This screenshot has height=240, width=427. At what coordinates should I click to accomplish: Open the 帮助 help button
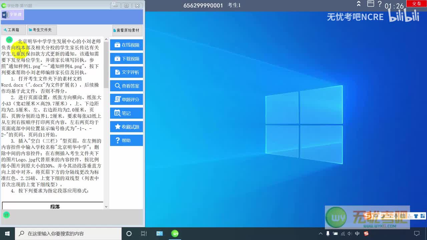click(x=126, y=141)
